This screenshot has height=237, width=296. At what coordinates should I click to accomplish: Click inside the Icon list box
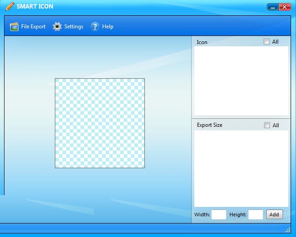pyautogui.click(x=241, y=81)
